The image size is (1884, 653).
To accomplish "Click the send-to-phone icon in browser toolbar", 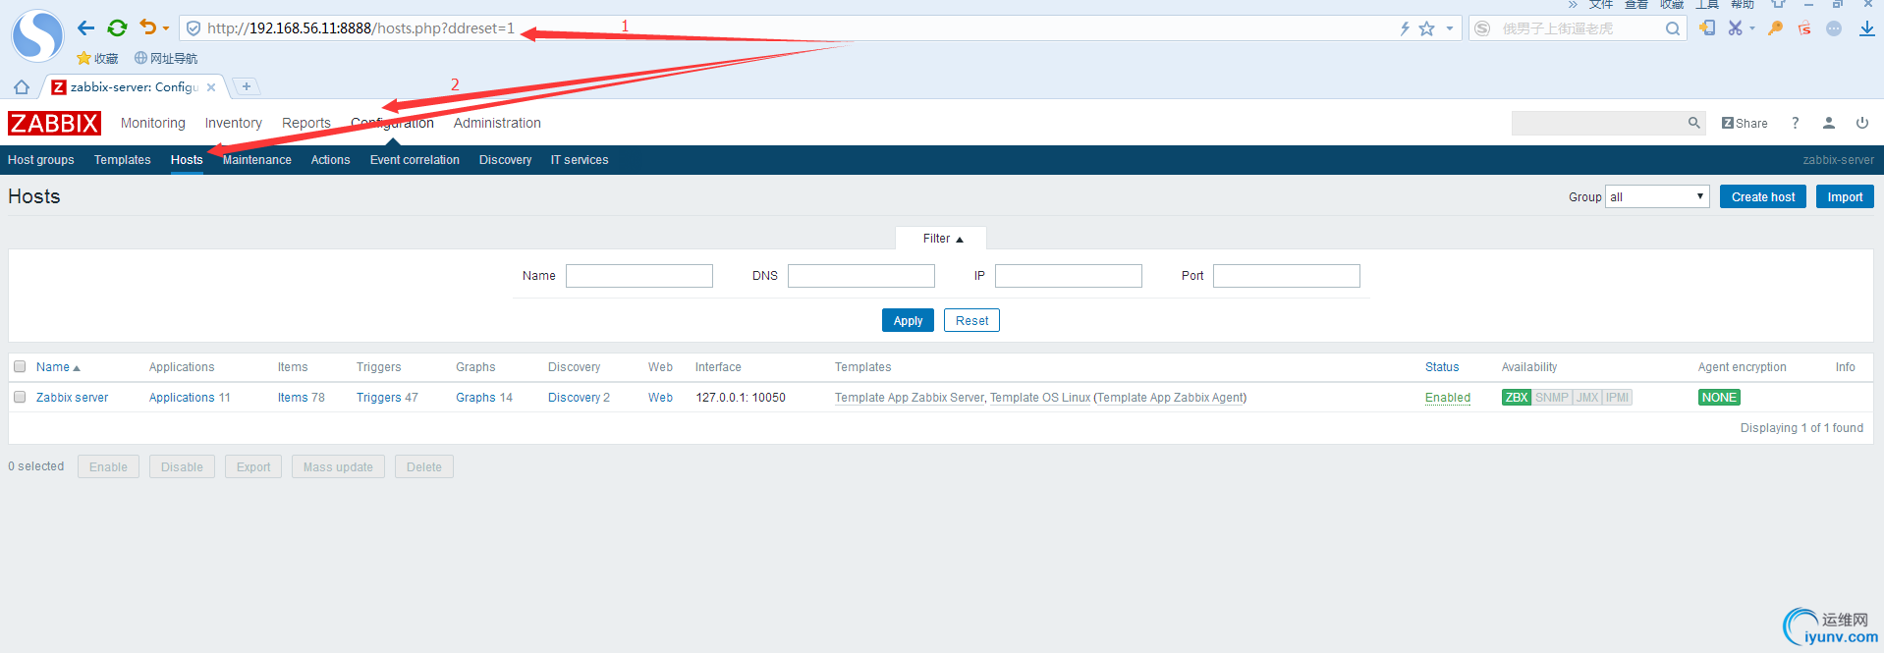I will coord(1708,27).
